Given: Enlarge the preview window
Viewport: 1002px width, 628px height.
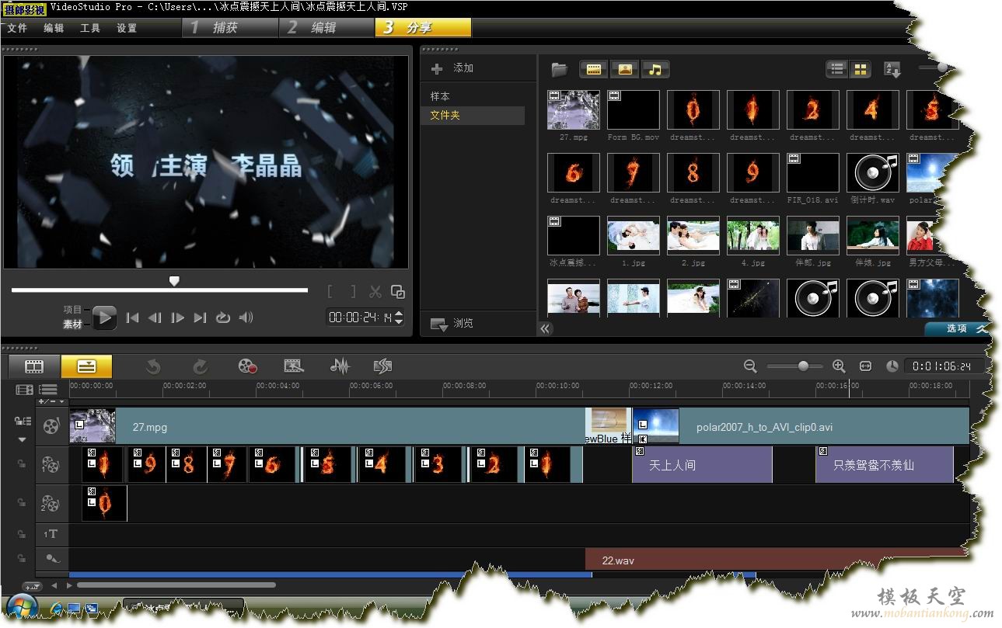Looking at the screenshot, I should click(398, 292).
